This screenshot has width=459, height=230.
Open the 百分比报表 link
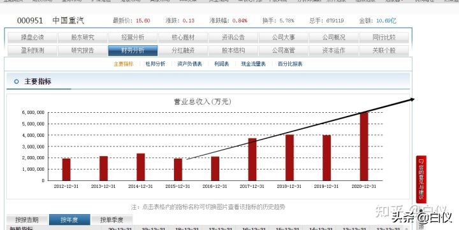290,64
